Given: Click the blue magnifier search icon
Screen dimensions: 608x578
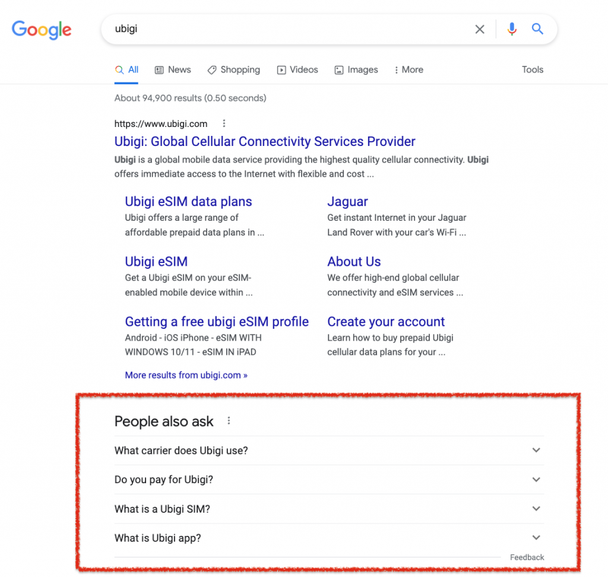Looking at the screenshot, I should pos(537,29).
